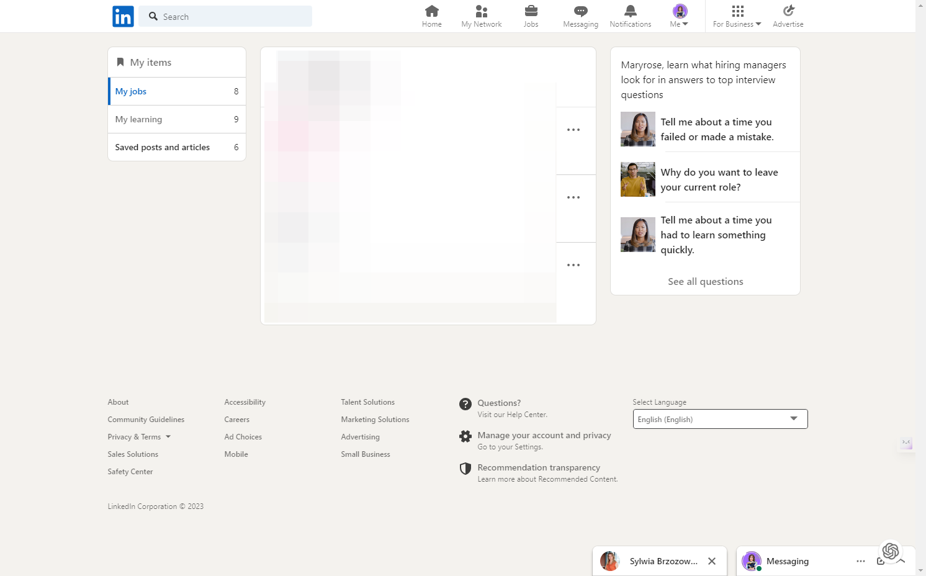Open Sales Solutions footer link

(x=133, y=454)
